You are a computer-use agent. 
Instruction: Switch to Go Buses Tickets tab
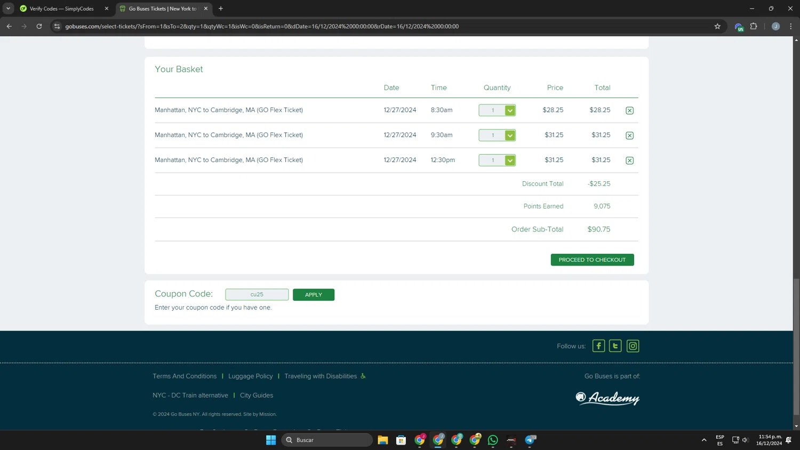[x=163, y=9]
